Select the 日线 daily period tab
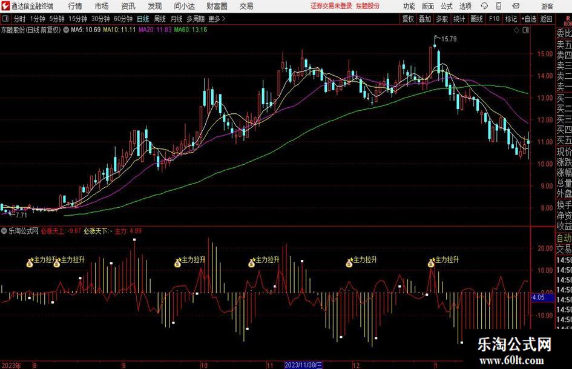The width and height of the screenshot is (572, 369). pyautogui.click(x=143, y=19)
